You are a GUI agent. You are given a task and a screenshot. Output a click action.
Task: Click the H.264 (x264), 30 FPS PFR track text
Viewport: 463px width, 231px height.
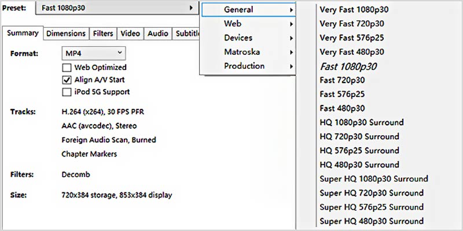click(x=103, y=112)
